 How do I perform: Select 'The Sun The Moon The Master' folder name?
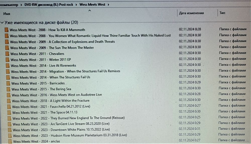point(52,48)
